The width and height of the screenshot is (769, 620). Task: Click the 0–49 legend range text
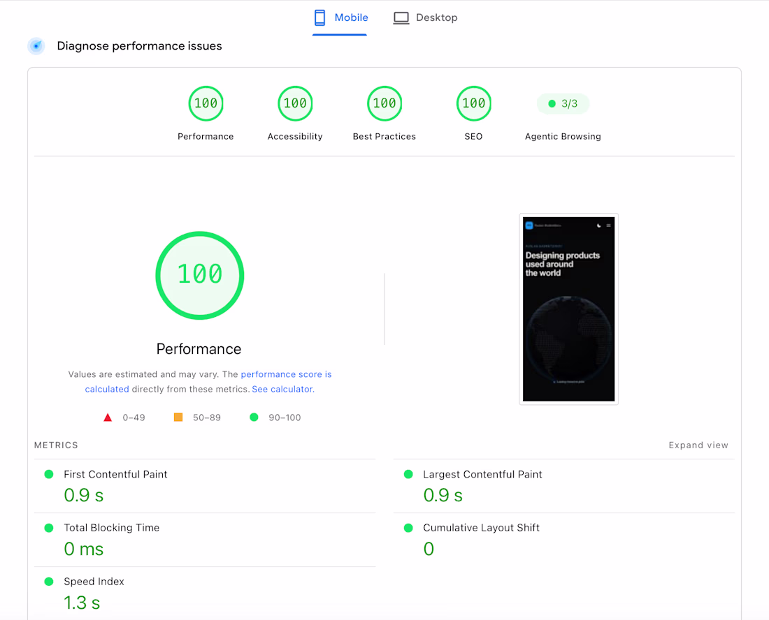pyautogui.click(x=134, y=418)
